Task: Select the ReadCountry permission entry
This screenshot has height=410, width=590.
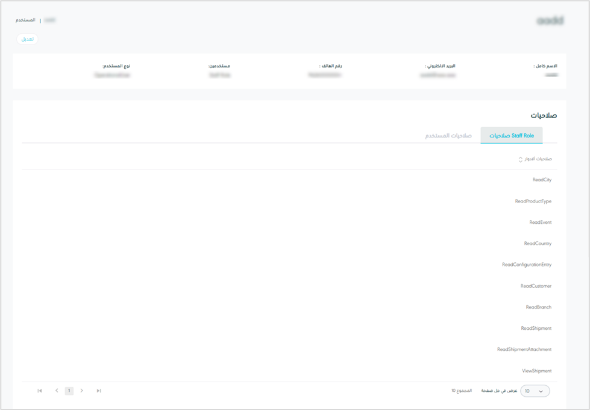Action: tap(538, 244)
